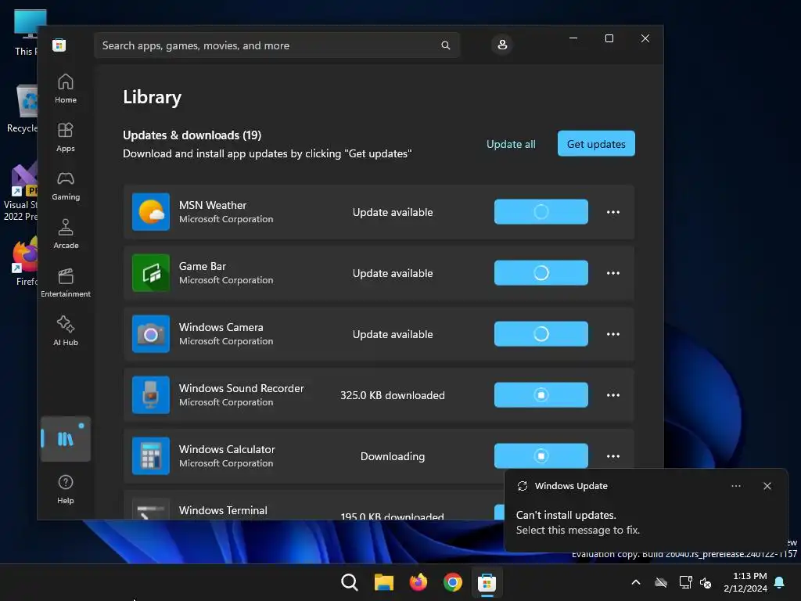Open Help in the sidebar
The height and width of the screenshot is (601, 801).
coord(66,489)
